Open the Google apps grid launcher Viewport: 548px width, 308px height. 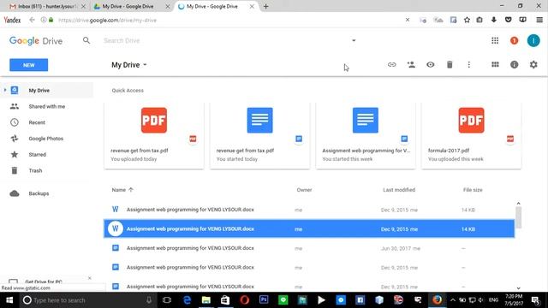pos(495,40)
